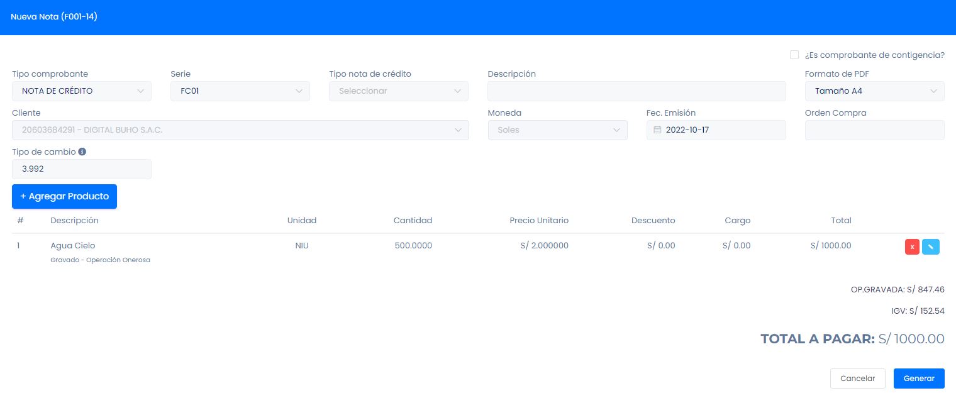Viewport: 956px width, 398px height.
Task: Open the Tipo comprobante dropdown
Action: (82, 91)
